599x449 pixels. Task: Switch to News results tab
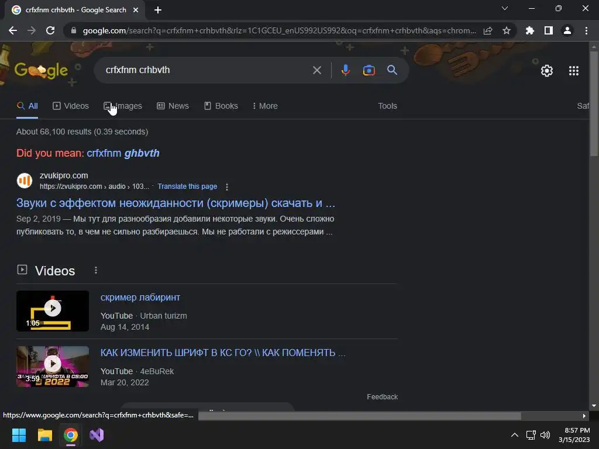(x=173, y=106)
